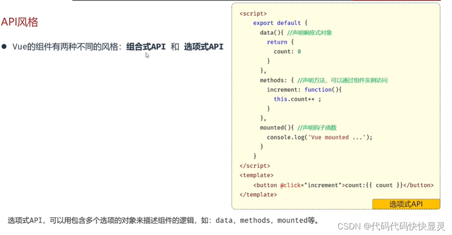The height and width of the screenshot is (235, 452).
Task: Click the '<template>' opening tag line
Action: coord(256,175)
